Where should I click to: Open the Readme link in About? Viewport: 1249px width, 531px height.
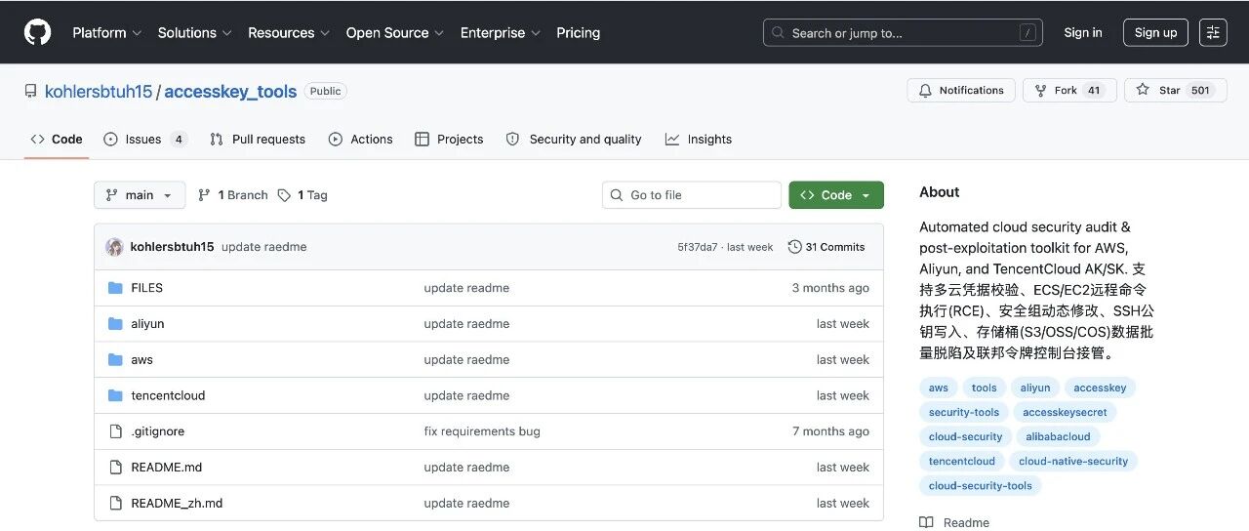[954, 522]
